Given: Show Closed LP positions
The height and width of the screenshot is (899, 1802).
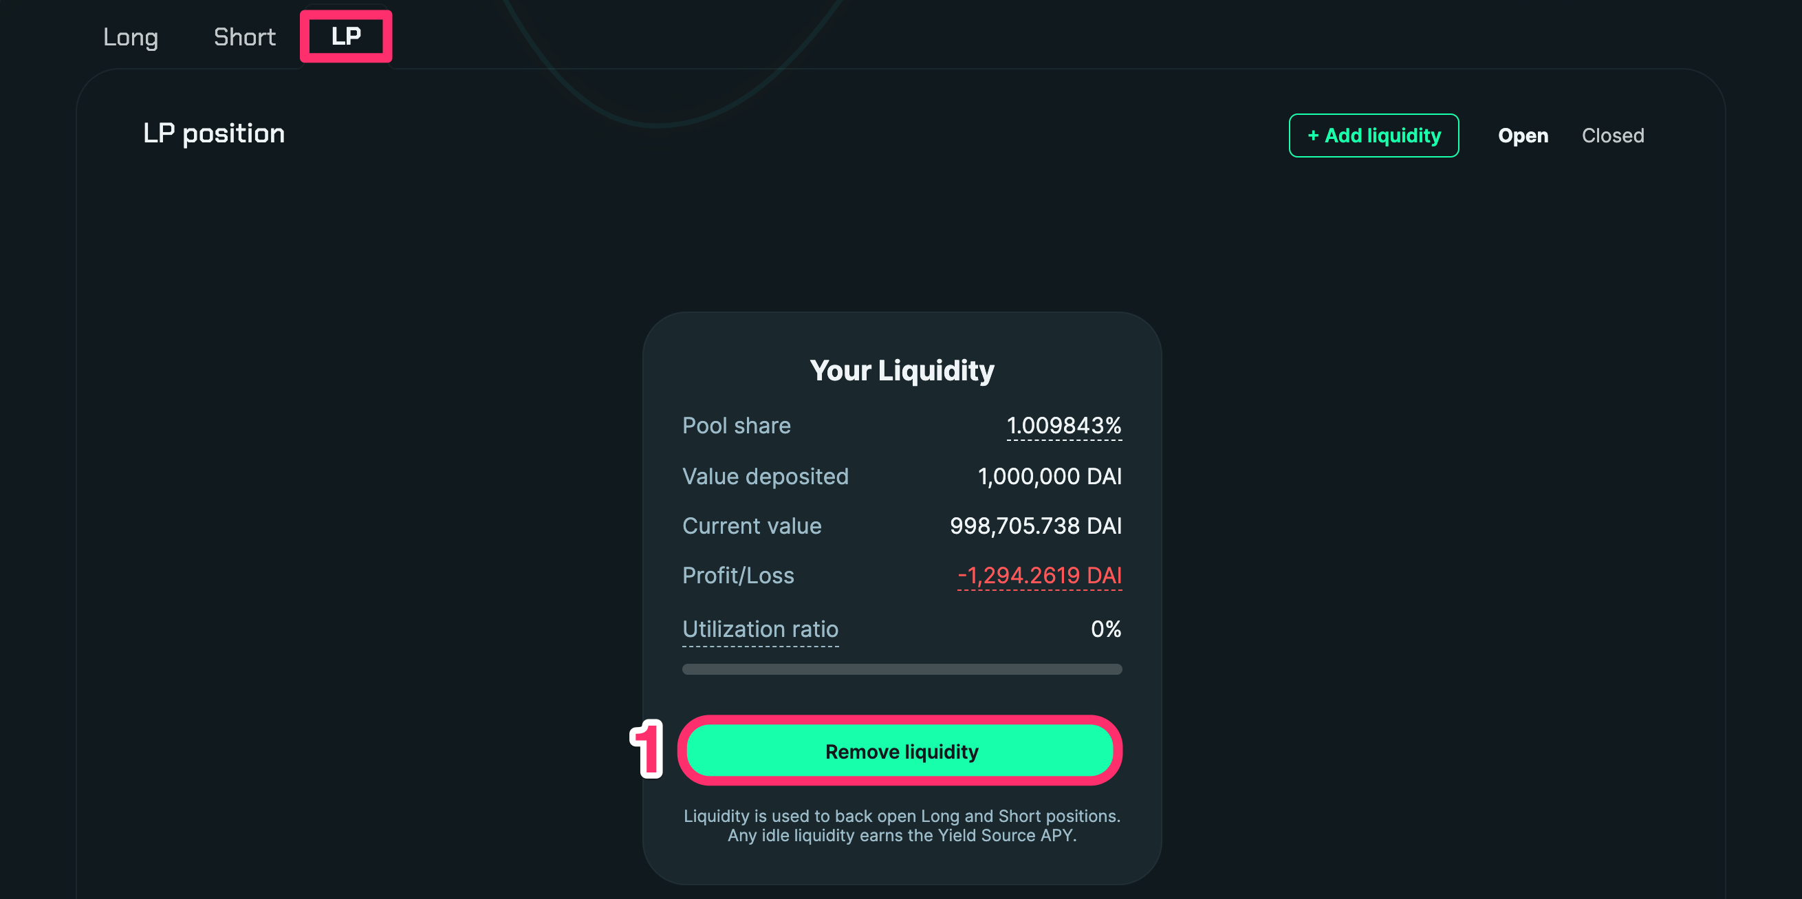Looking at the screenshot, I should (1612, 136).
